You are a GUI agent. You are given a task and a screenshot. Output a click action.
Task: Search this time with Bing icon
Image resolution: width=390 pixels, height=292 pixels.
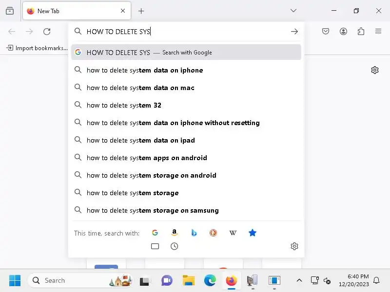(194, 233)
